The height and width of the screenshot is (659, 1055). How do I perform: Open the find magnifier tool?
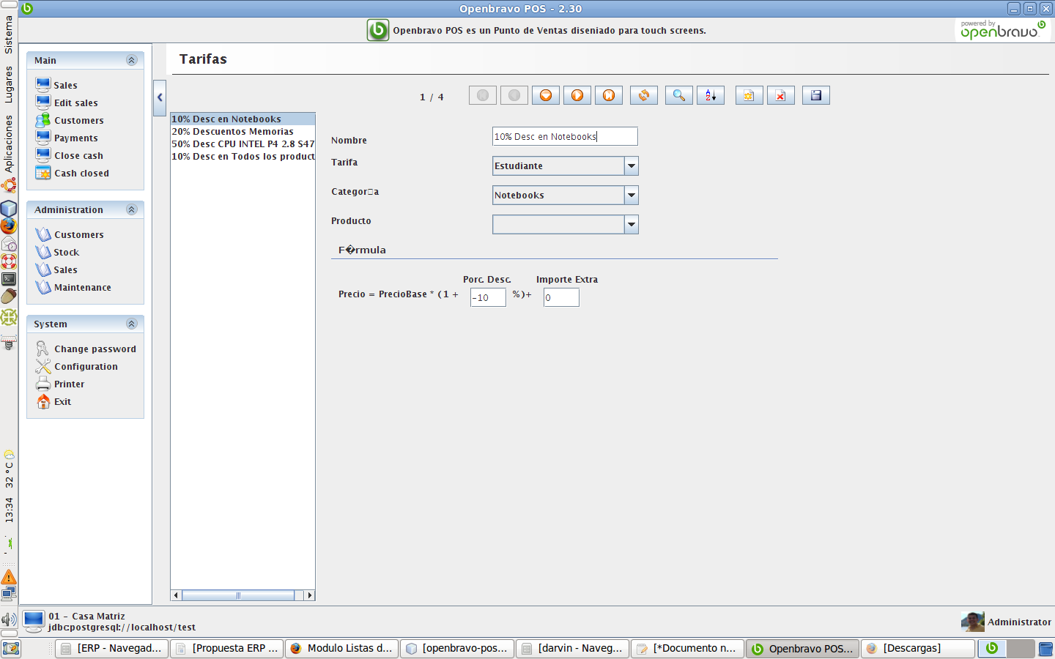(679, 95)
